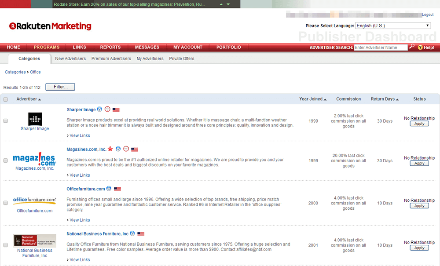Switch to the New Advertisers tab
The height and width of the screenshot is (266, 440).
coord(70,58)
